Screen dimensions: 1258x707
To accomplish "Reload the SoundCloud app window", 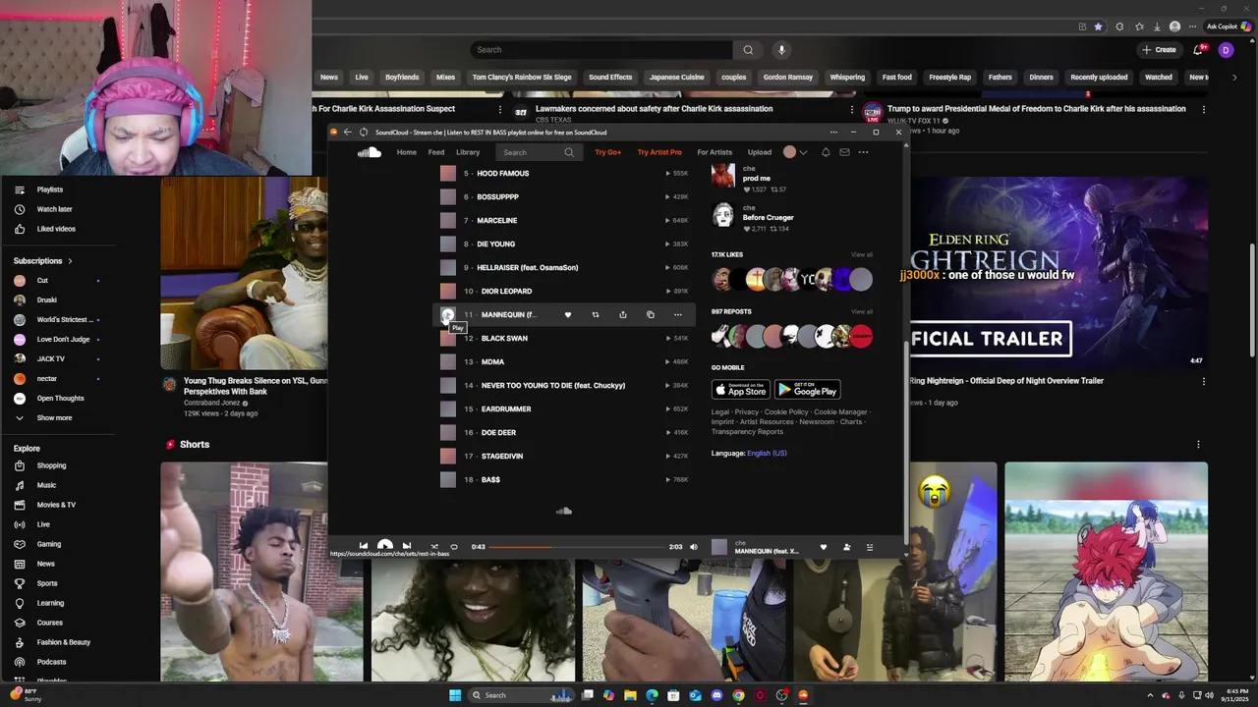I will [x=364, y=132].
